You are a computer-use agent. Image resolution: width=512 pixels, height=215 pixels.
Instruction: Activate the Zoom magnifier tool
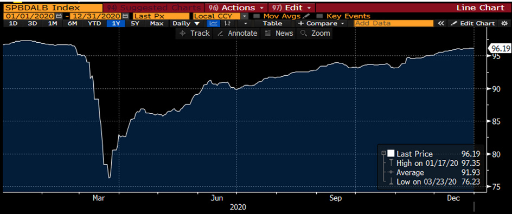(303, 33)
